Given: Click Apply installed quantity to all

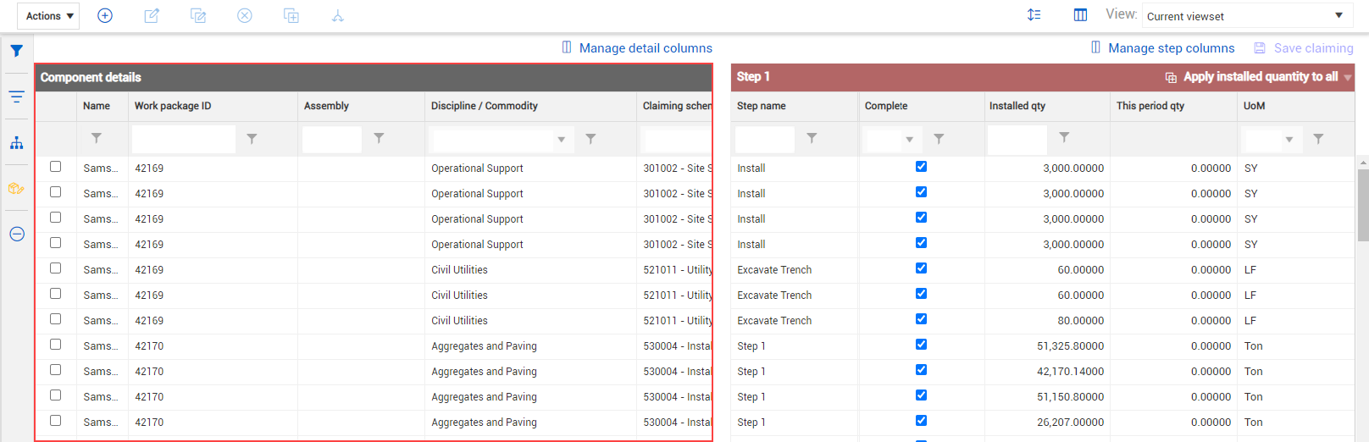Looking at the screenshot, I should [x=1260, y=77].
